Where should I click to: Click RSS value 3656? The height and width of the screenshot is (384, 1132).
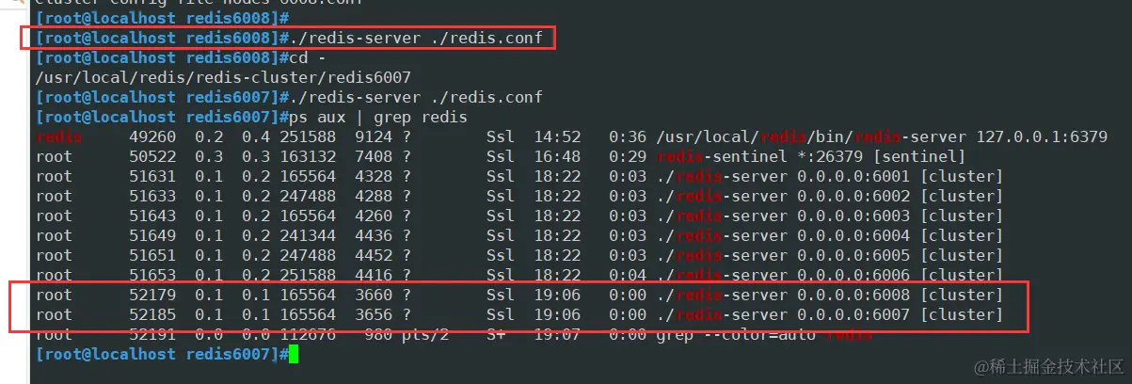(x=374, y=315)
